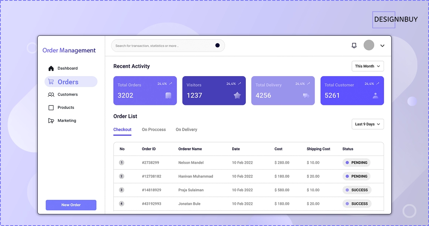This screenshot has height=226, width=429.
Task: Open notifications bell icon
Action: tap(354, 46)
